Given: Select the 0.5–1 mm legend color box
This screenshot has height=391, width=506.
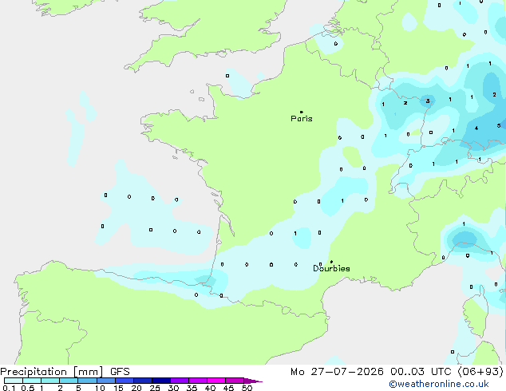Looking at the screenshot, I should 32,381.
